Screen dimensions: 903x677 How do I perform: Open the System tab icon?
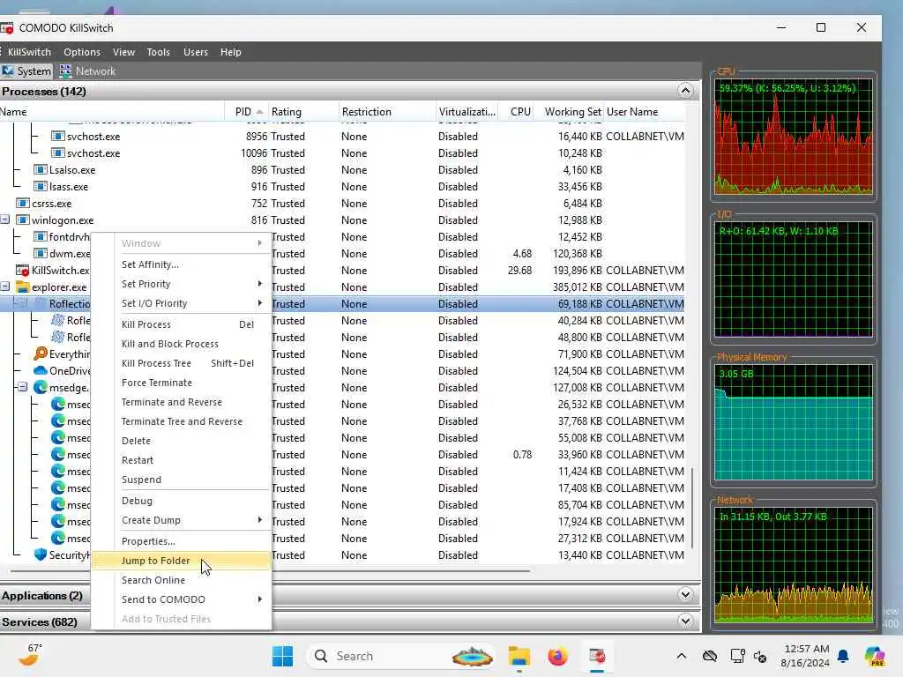click(x=7, y=71)
